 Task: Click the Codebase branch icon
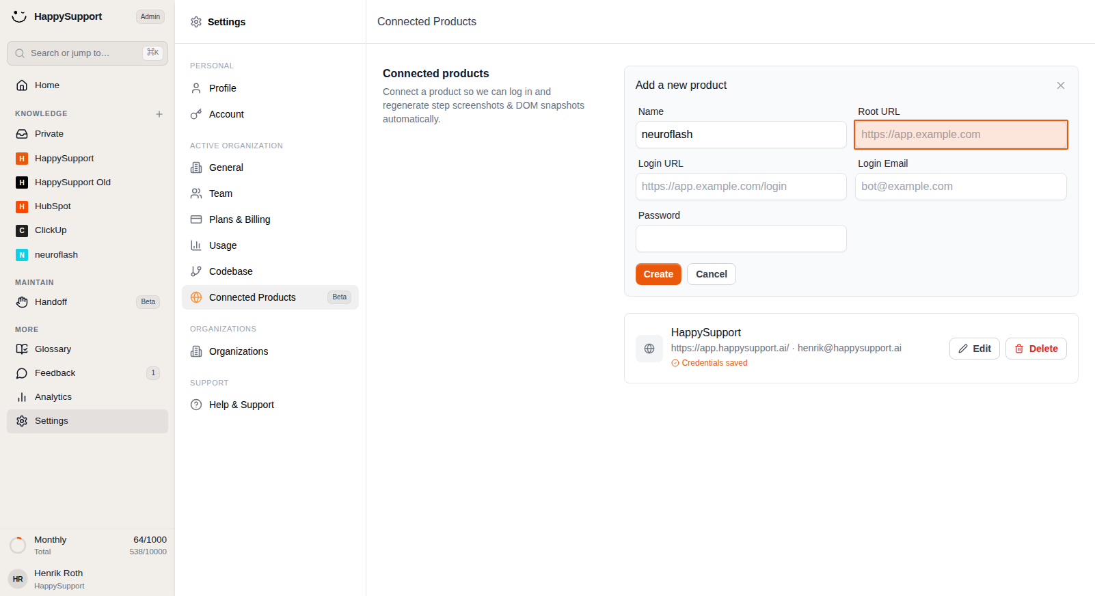click(x=196, y=271)
